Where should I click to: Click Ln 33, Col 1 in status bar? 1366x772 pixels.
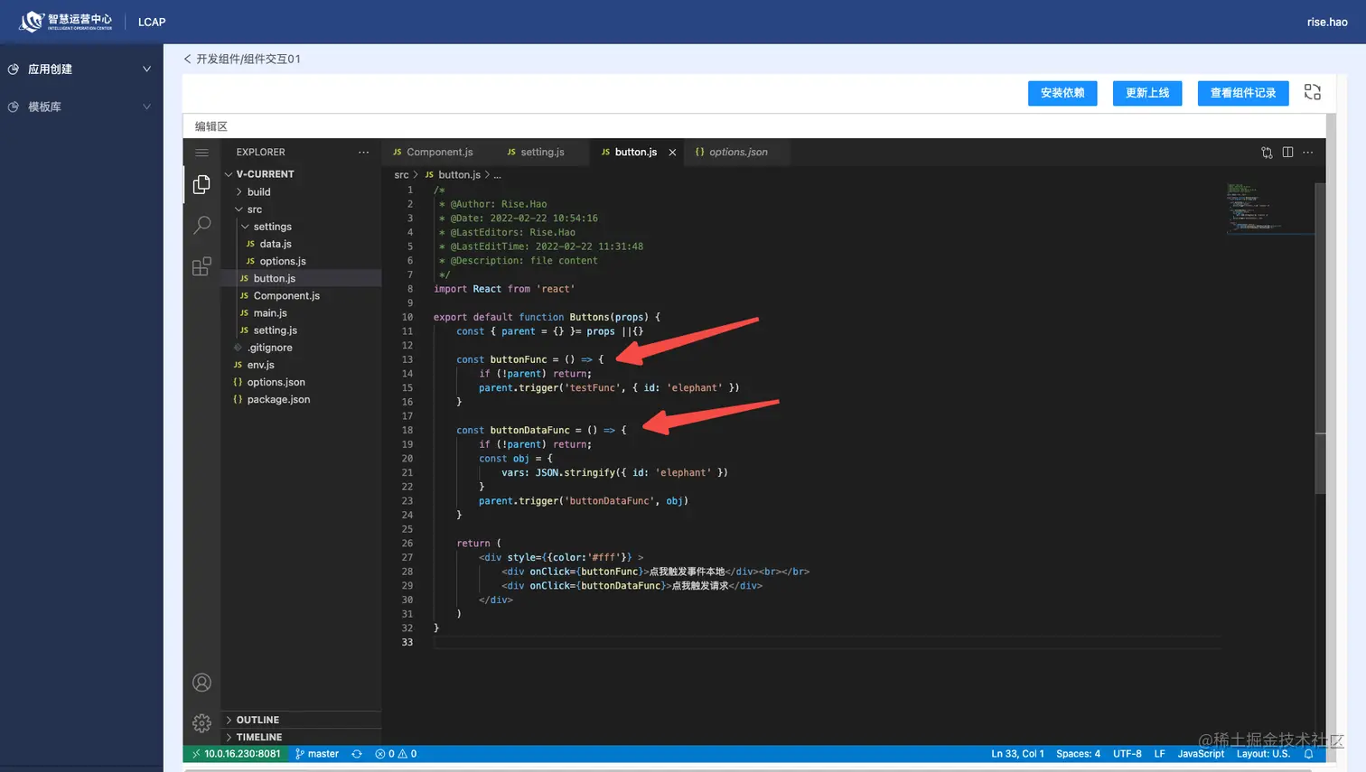(1017, 754)
